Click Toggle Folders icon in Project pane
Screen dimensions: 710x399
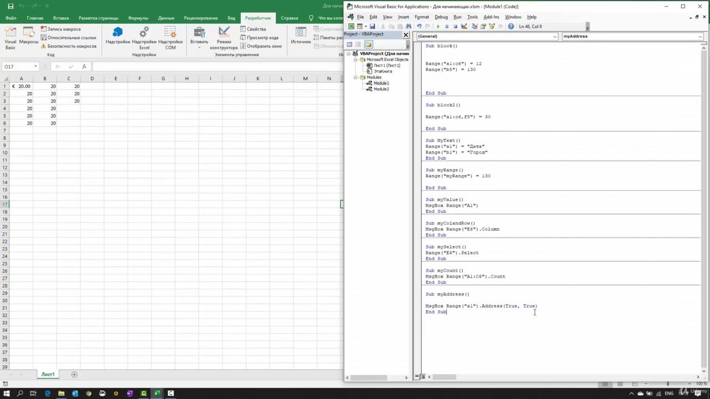[x=368, y=44]
